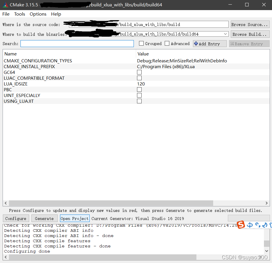The height and width of the screenshot is (263, 272).
Task: Click Open Project to launch Visual Studio
Action: tap(75, 218)
